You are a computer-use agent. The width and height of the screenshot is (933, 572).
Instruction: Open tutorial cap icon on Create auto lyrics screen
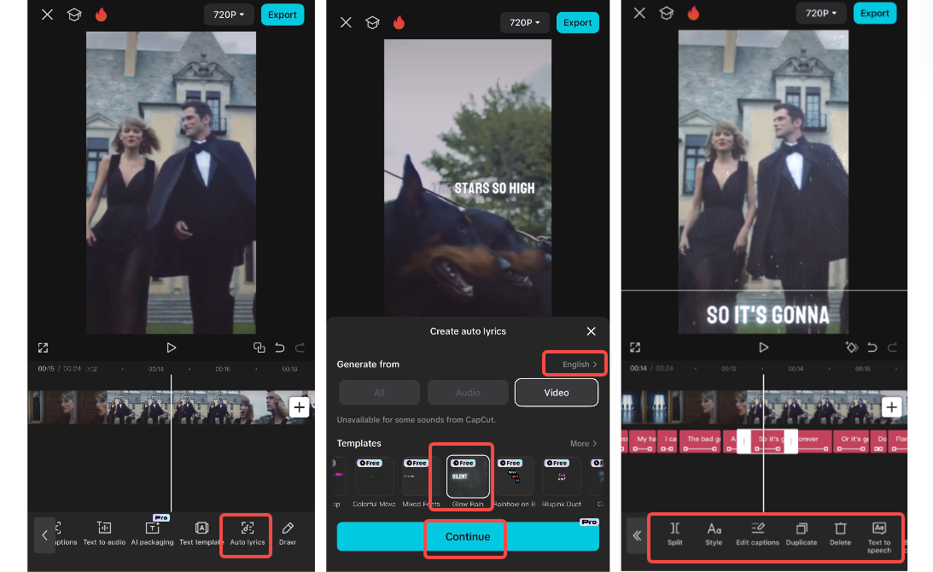click(x=372, y=22)
